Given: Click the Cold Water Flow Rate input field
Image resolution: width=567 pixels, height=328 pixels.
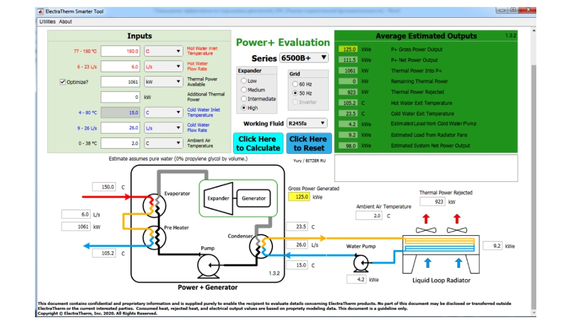Looking at the screenshot, I should coord(121,128).
